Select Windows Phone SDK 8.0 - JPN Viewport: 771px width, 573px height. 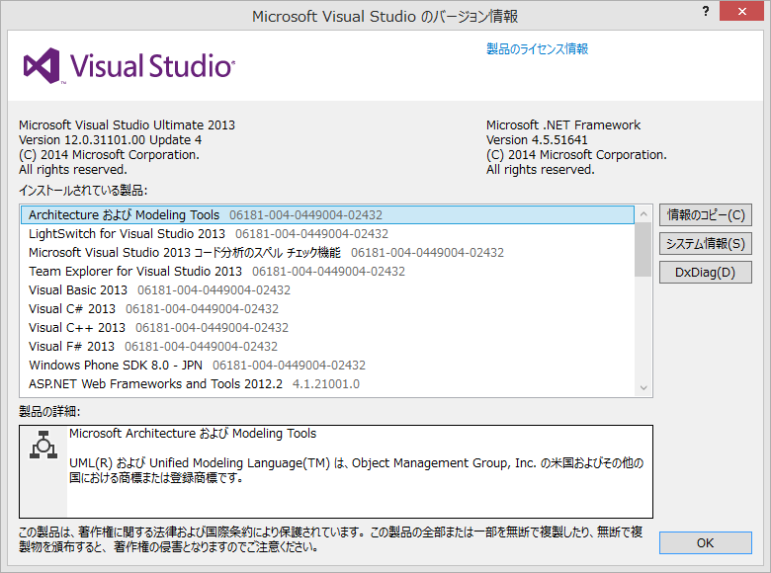pyautogui.click(x=327, y=366)
